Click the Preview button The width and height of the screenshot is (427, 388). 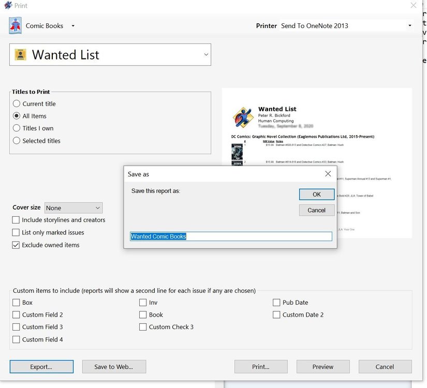coord(322,367)
